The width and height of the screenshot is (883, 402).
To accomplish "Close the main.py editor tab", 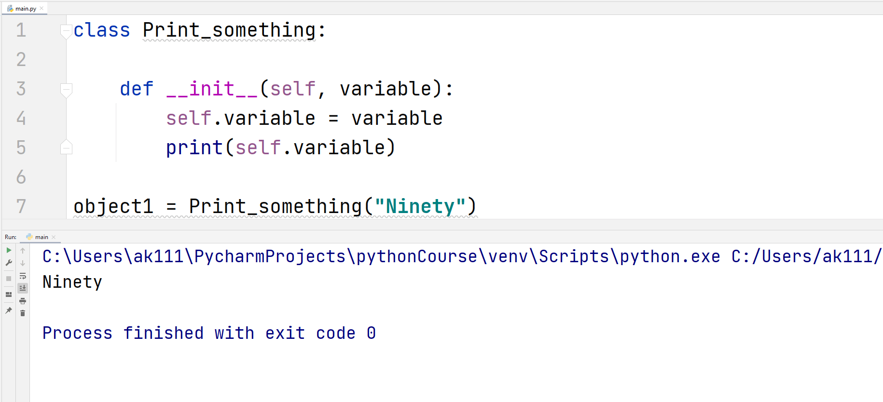I will (42, 8).
